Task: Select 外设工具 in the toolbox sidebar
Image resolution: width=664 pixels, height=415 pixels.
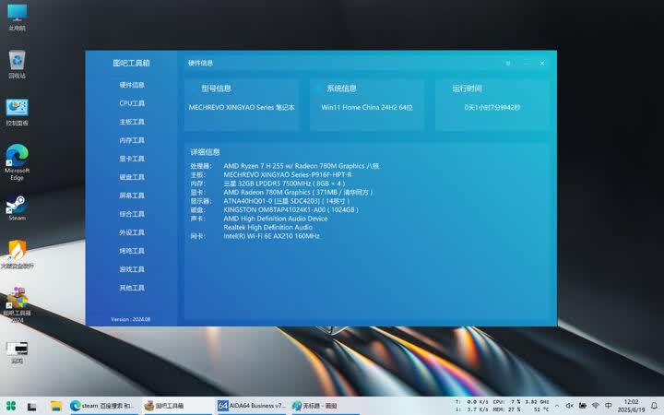Action: (x=132, y=232)
